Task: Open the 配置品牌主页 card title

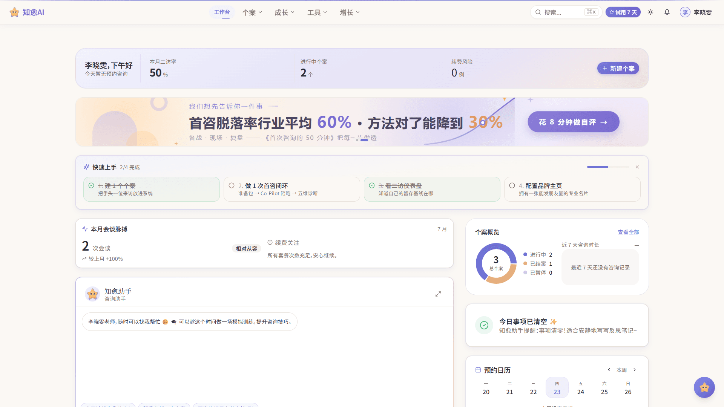Action: tap(544, 186)
